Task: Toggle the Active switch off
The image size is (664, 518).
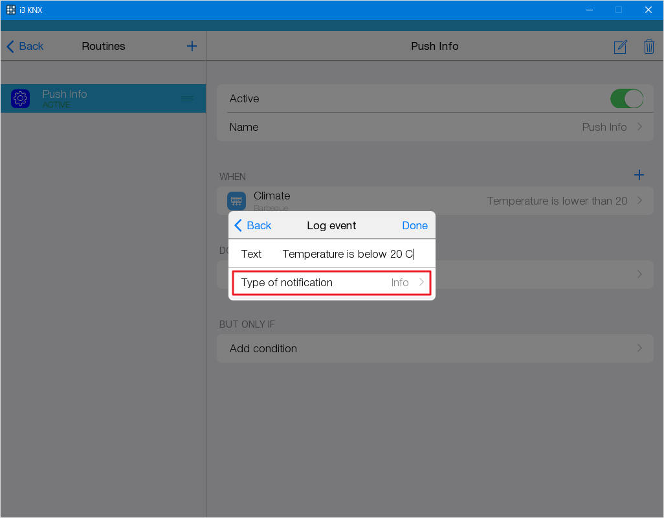Action: 626,98
